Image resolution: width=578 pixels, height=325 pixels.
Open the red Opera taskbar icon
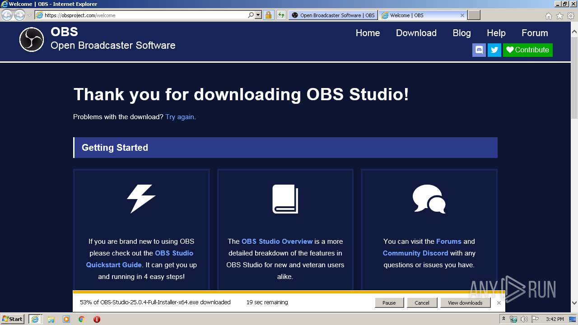point(97,319)
